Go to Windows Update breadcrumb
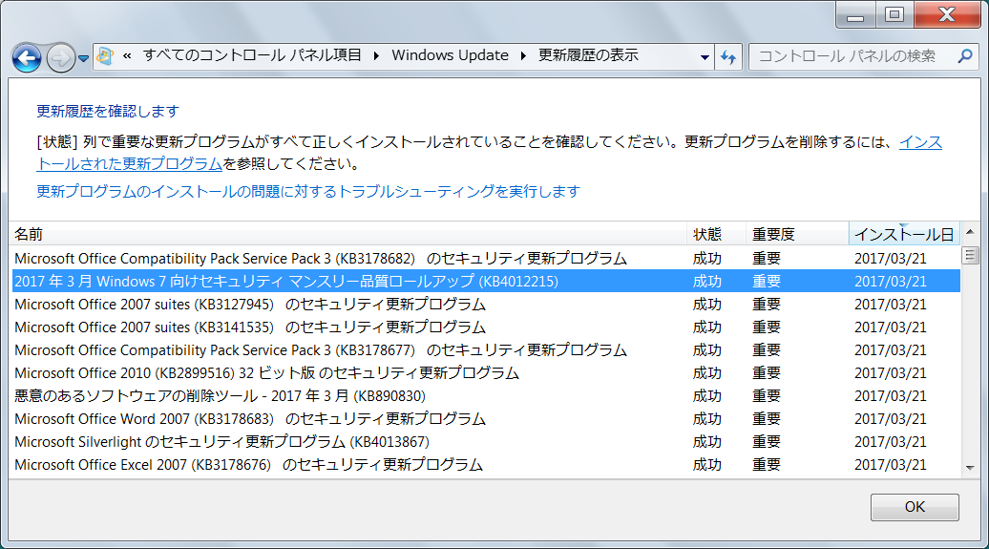The image size is (989, 549). [450, 55]
